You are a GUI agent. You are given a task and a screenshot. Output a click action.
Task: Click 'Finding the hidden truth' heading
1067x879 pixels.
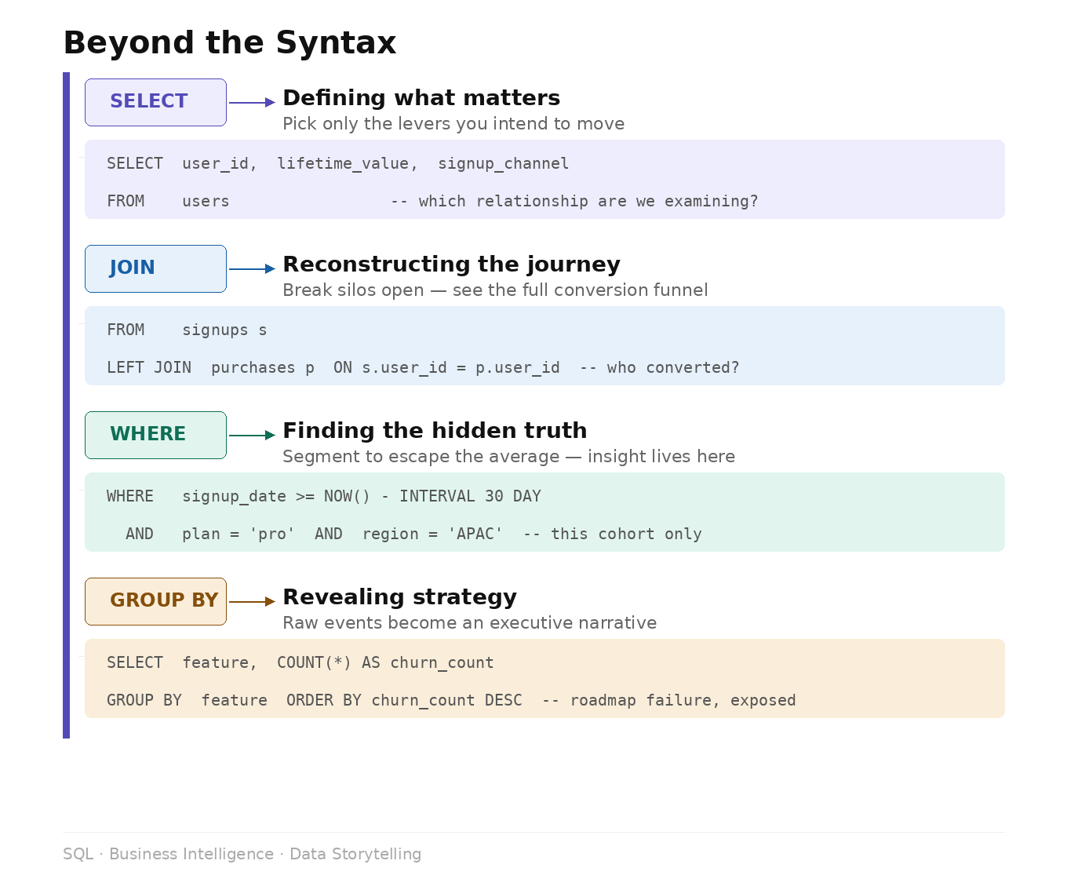[x=435, y=431]
